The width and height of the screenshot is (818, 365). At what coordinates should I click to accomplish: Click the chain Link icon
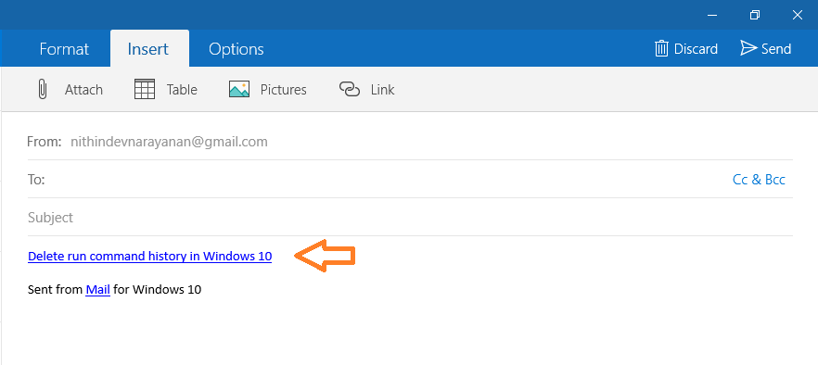(x=350, y=89)
